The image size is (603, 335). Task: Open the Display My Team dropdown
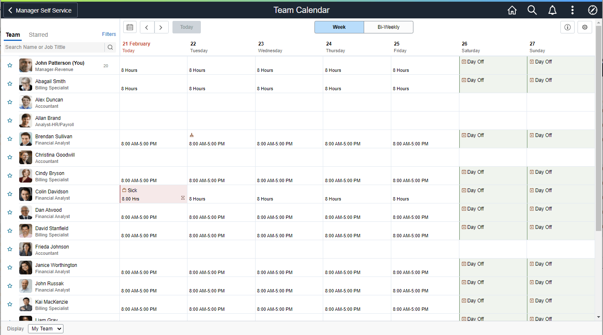45,328
